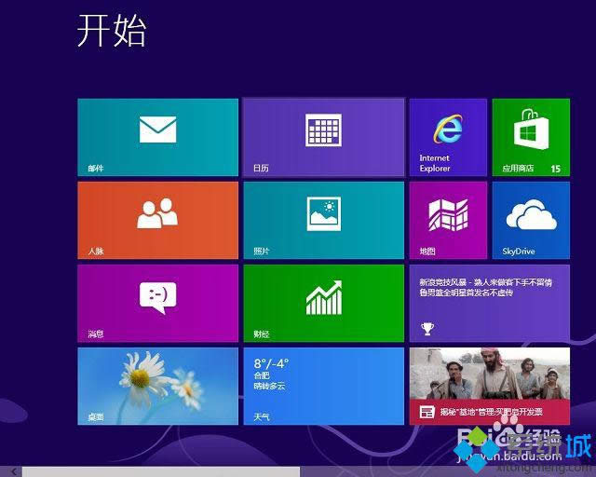Open the News tile with photo

point(490,386)
